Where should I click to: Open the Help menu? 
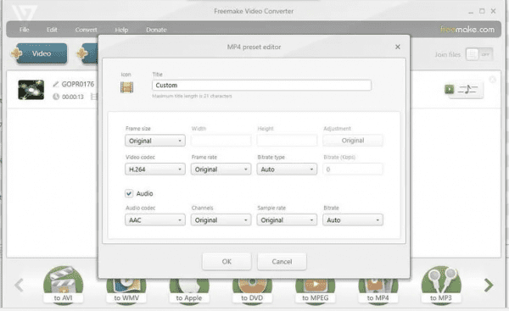tap(121, 30)
